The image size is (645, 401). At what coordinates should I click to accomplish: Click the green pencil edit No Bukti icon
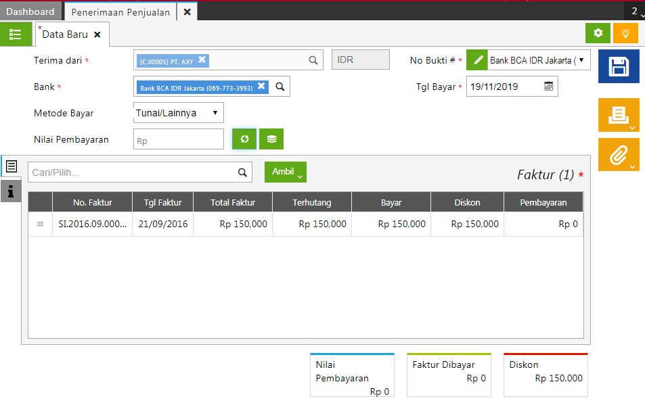tap(478, 60)
